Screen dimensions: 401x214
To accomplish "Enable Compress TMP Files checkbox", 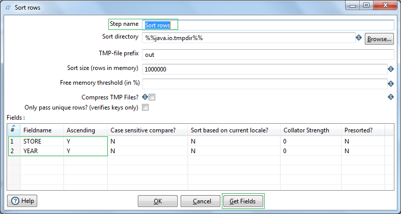I will (152, 97).
